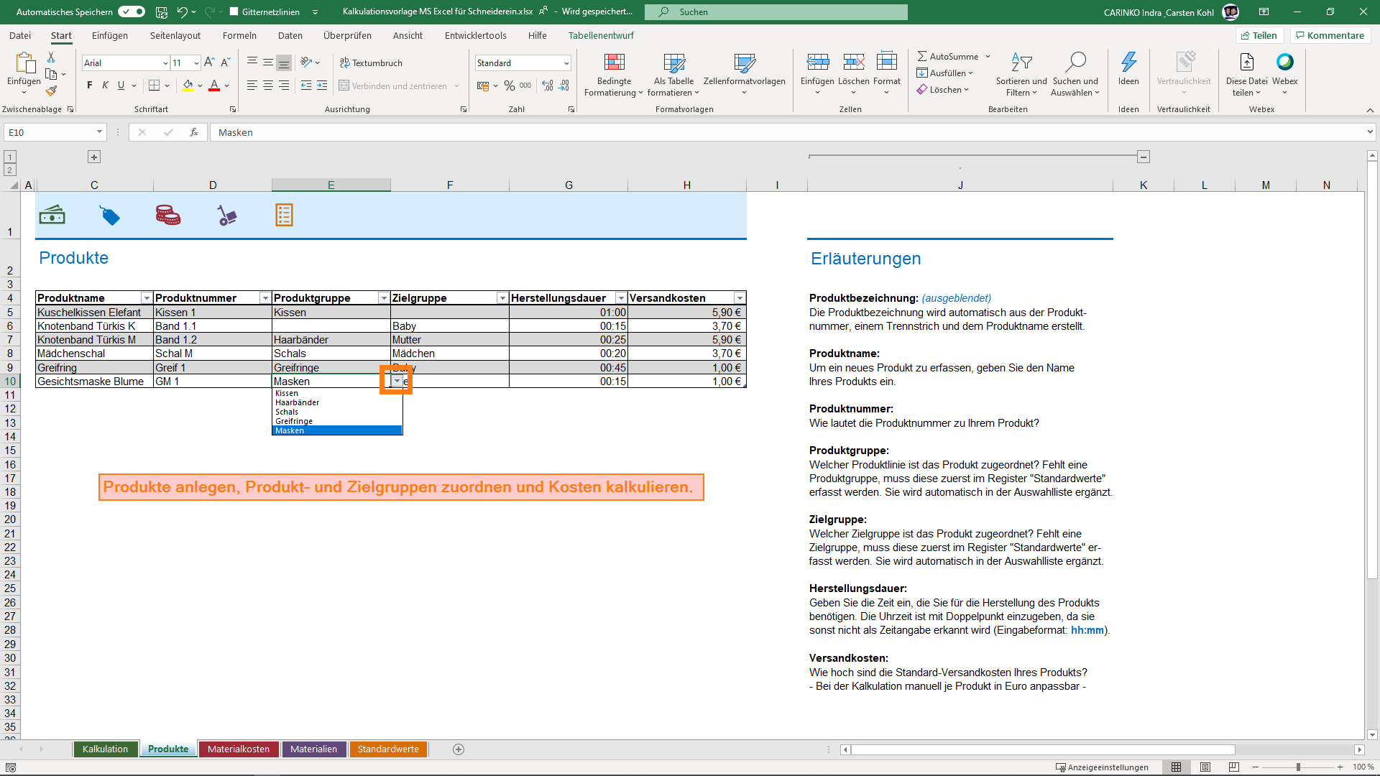Image resolution: width=1380 pixels, height=776 pixels.
Task: Click the Teilen share button
Action: pyautogui.click(x=1260, y=35)
